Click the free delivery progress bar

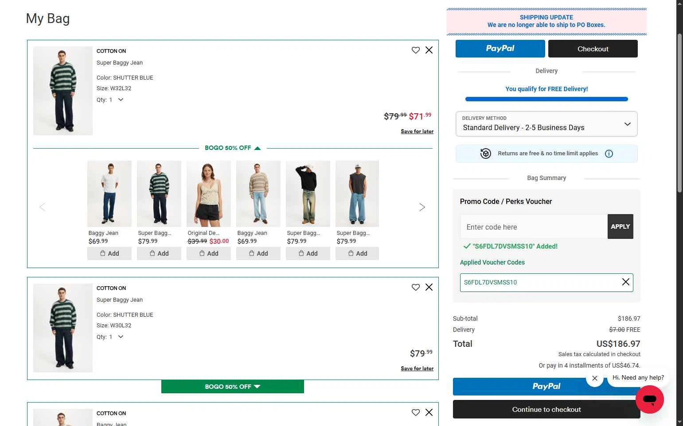[546, 99]
